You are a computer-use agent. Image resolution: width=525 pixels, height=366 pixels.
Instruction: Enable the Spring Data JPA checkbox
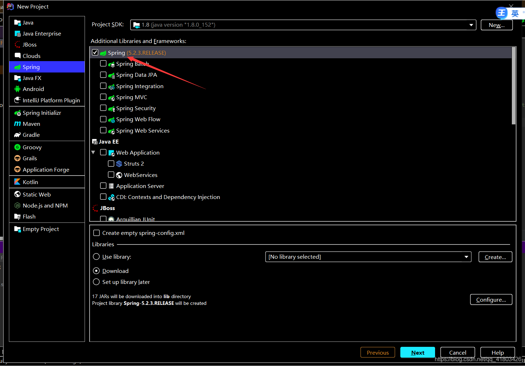tap(103, 75)
